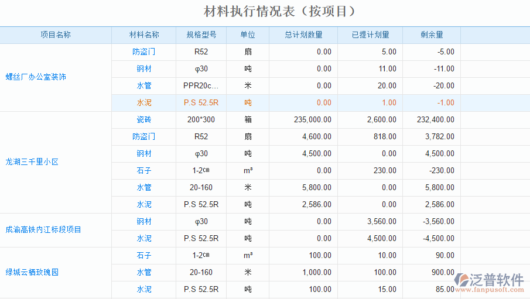Click the 单位 column header

point(248,35)
